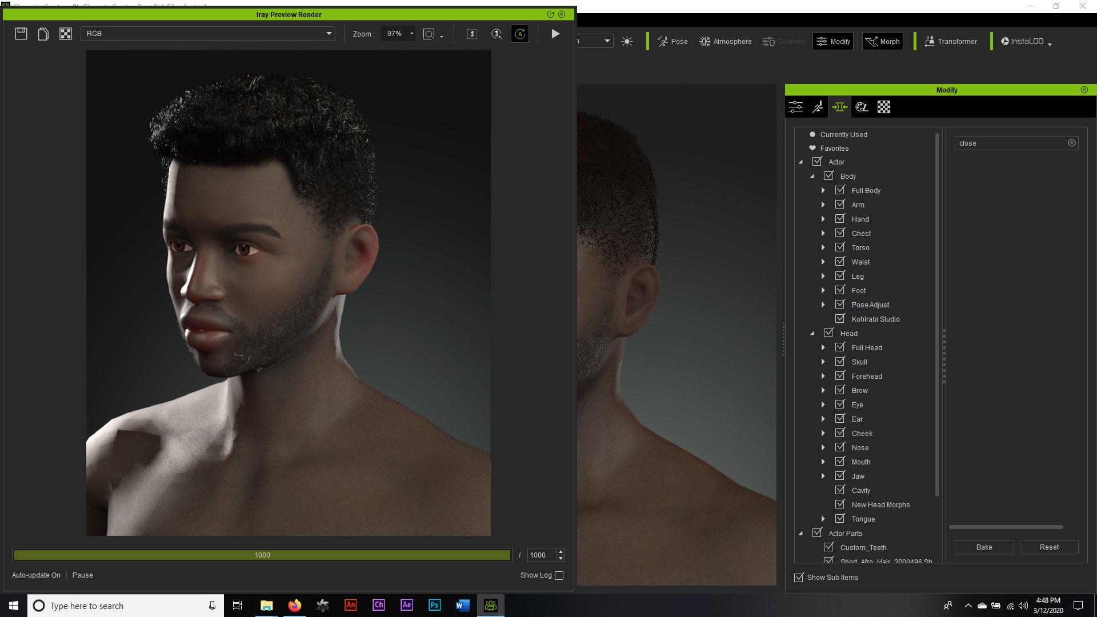
Task: Toggle Show Sub Items checkbox
Action: point(799,578)
